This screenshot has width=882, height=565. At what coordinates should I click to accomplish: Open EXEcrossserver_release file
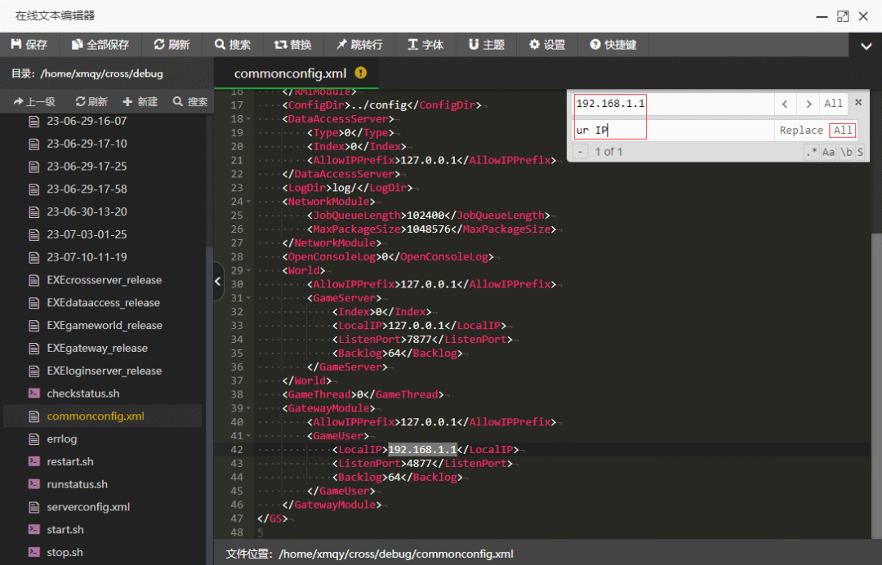click(102, 280)
